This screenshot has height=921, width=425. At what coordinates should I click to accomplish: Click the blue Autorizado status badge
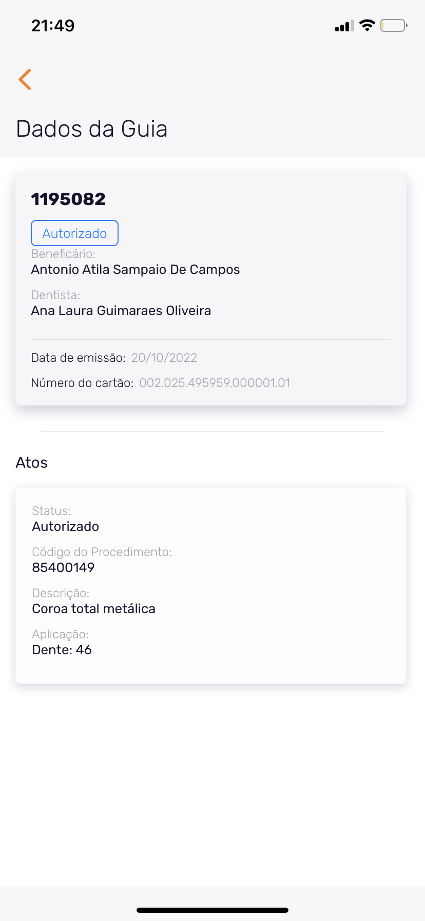[74, 233]
